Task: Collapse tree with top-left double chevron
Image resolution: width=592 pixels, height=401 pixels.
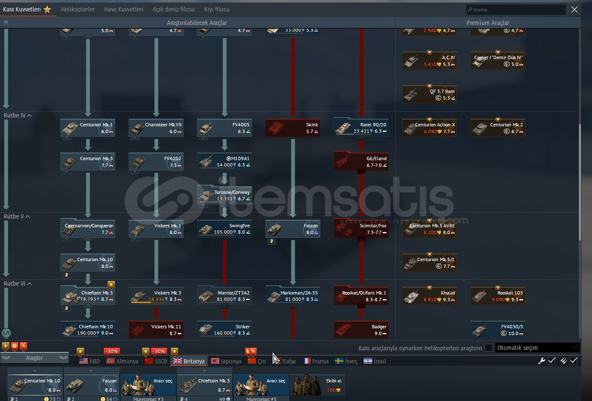Action: pos(6,22)
